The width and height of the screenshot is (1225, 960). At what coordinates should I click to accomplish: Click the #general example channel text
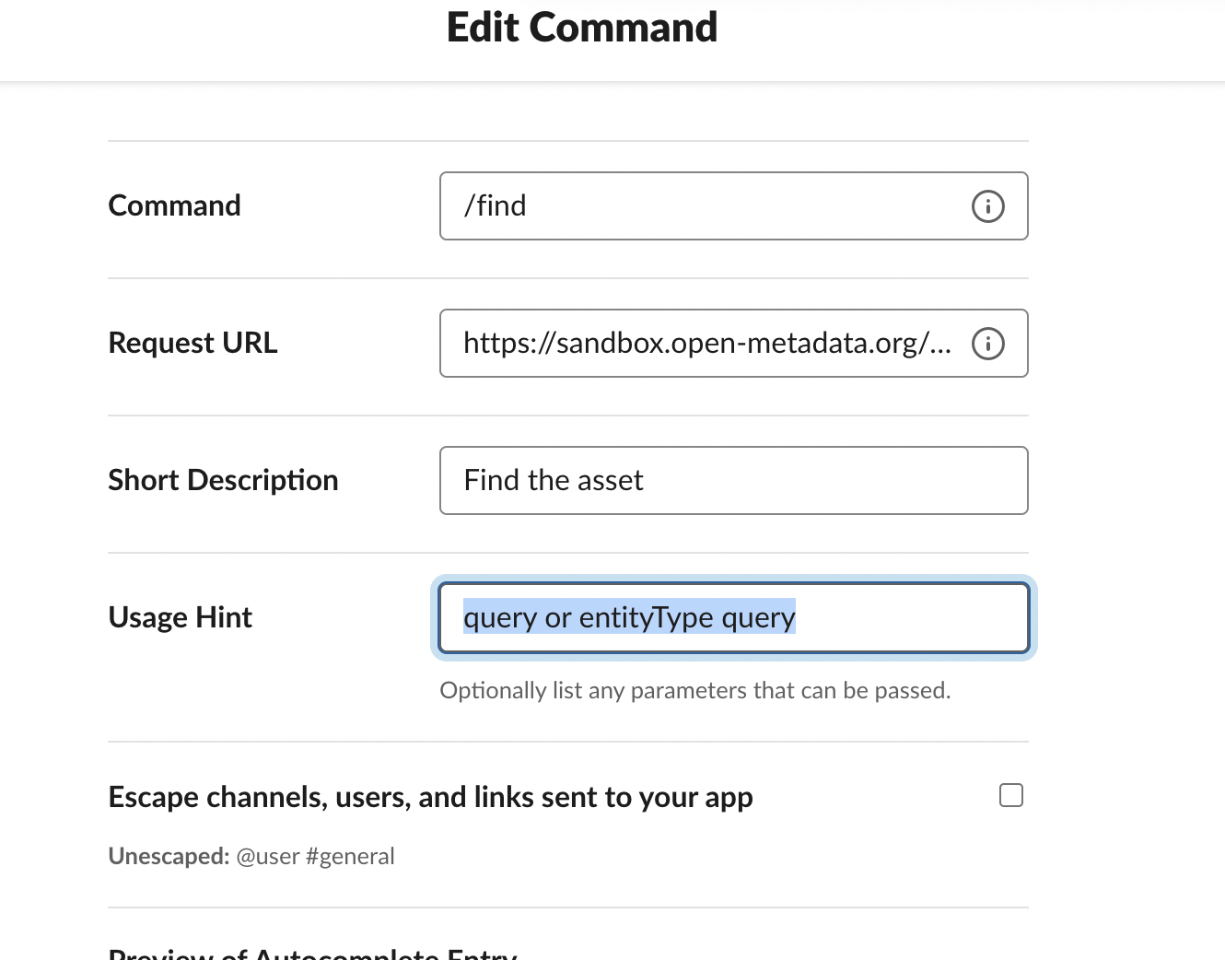tap(350, 857)
